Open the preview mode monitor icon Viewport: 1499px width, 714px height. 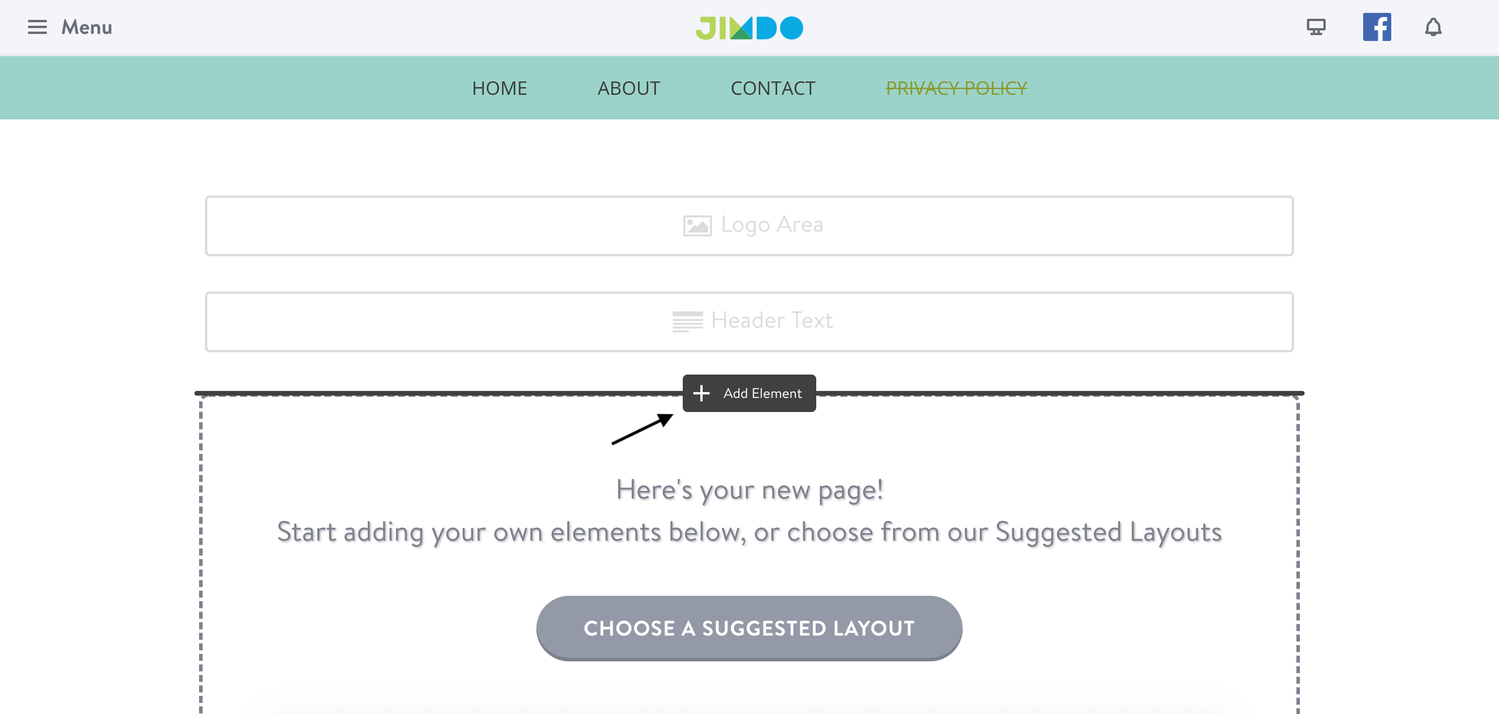(1315, 27)
